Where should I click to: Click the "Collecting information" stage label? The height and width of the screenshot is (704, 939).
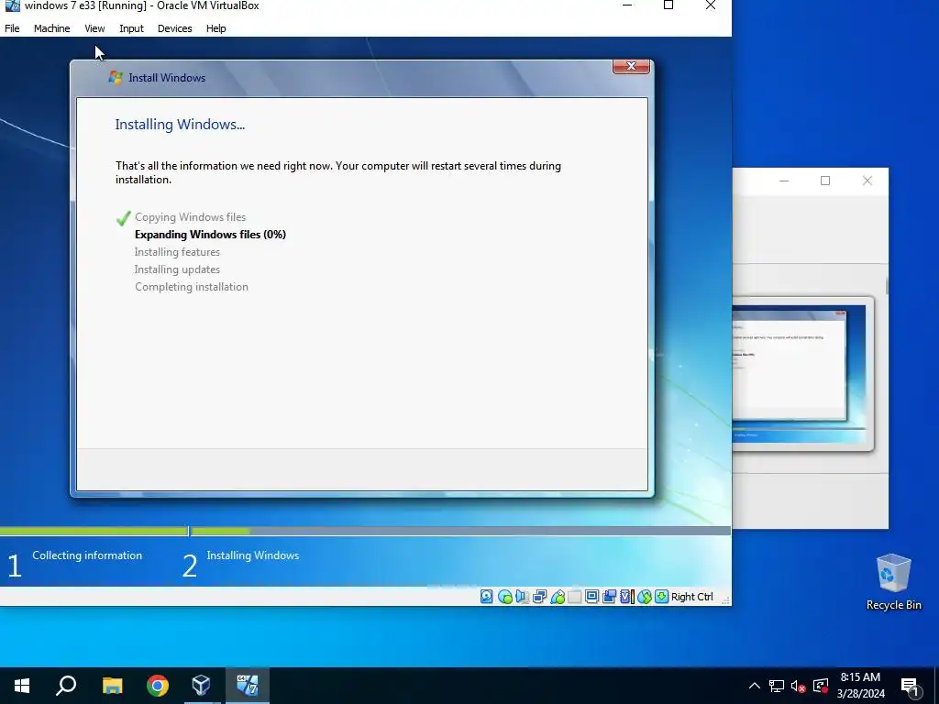(x=87, y=555)
